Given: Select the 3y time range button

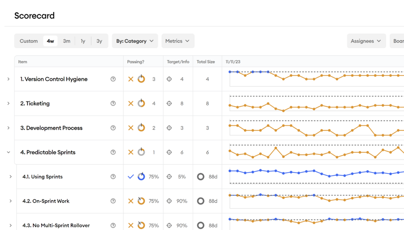Looking at the screenshot, I should point(99,41).
